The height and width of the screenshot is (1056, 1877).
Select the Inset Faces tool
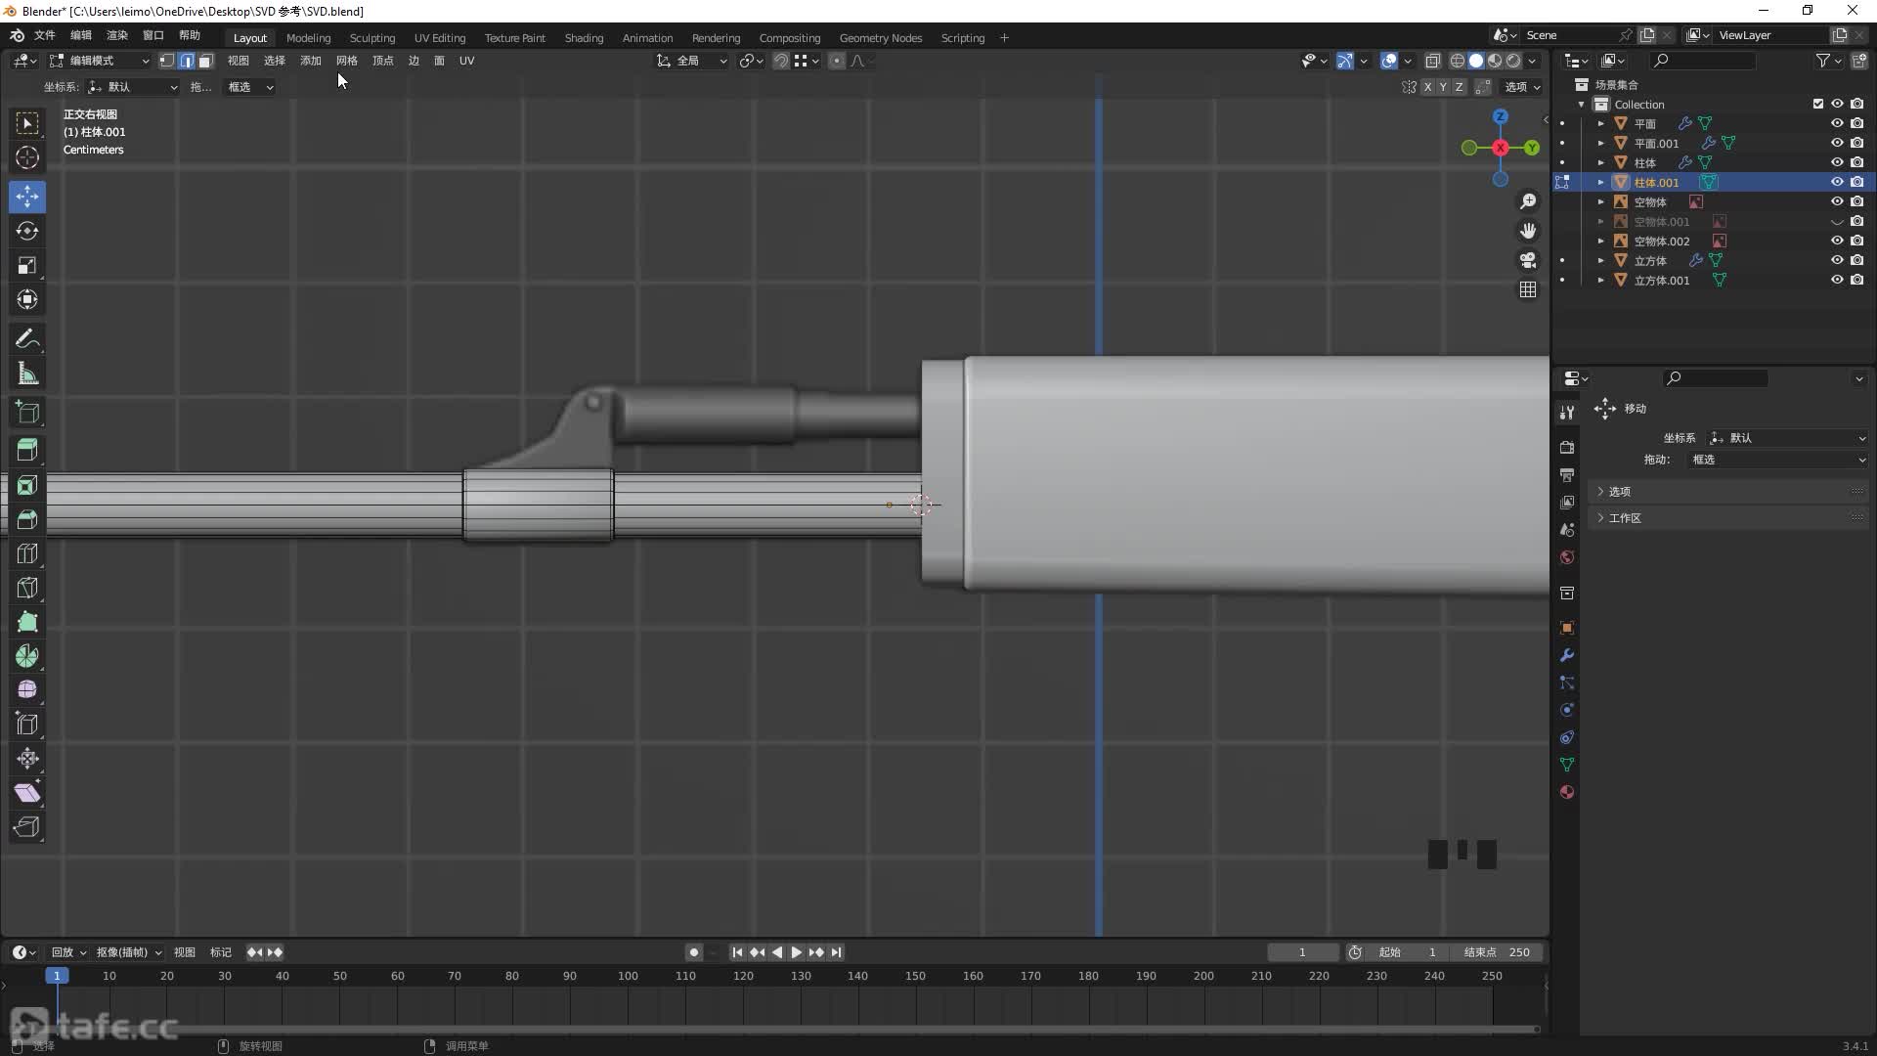click(27, 485)
